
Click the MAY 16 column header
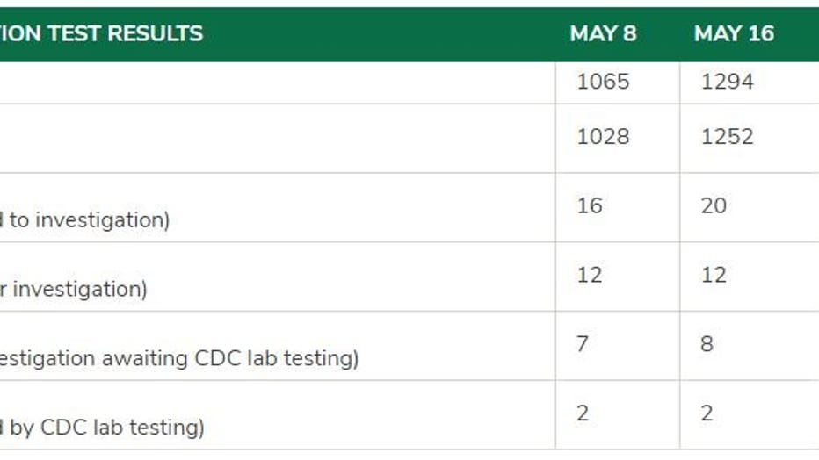(x=734, y=34)
